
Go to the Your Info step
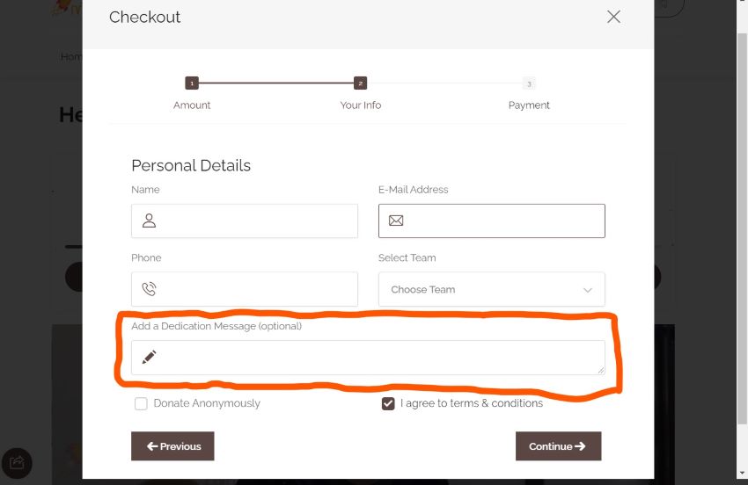tap(360, 105)
